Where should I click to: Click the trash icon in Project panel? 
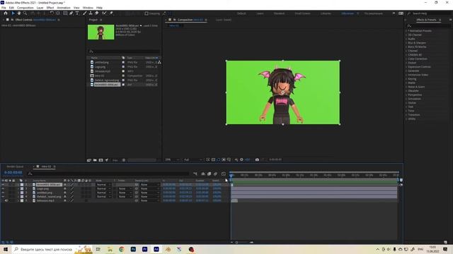coord(124,160)
